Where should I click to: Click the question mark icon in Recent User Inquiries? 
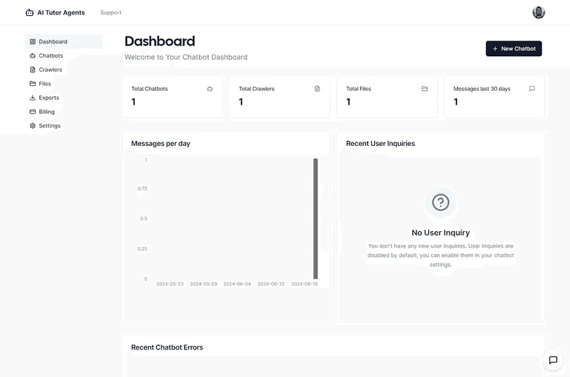[441, 202]
